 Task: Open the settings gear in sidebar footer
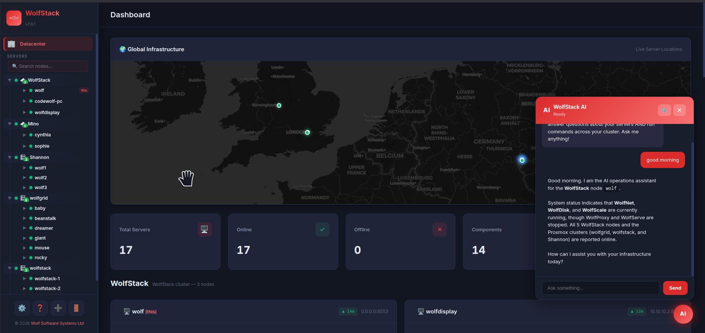[22, 308]
